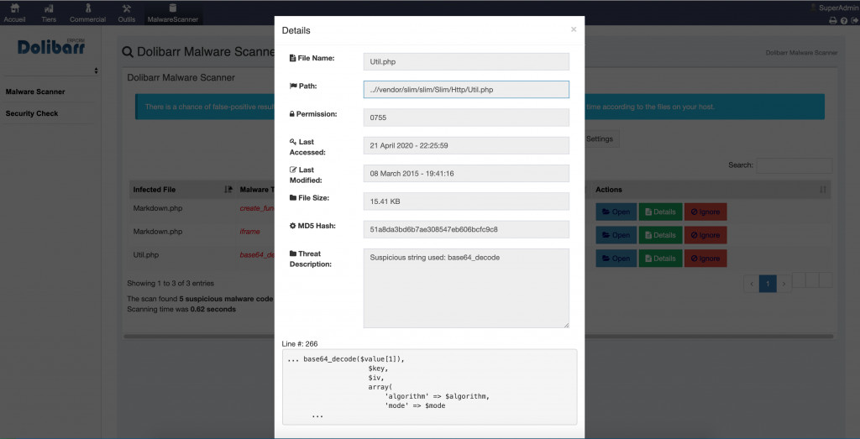The height and width of the screenshot is (439, 860).
Task: Click the Details dialog title
Action: tap(296, 31)
